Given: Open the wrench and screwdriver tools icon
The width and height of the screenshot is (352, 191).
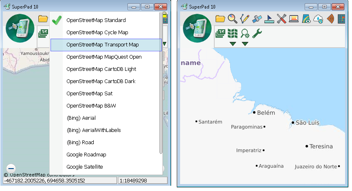Looking at the screenshot, I should point(282,19).
